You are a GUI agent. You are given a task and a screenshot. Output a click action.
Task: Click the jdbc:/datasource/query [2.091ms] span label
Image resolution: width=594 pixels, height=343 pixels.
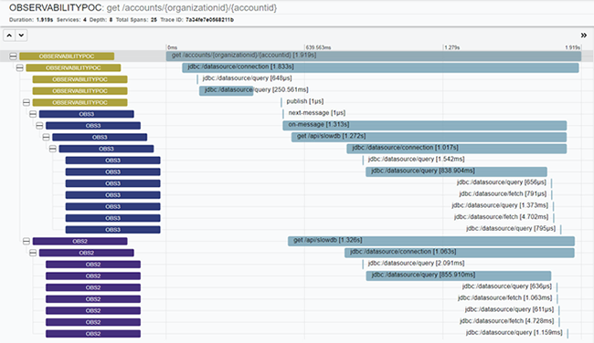coord(417,263)
